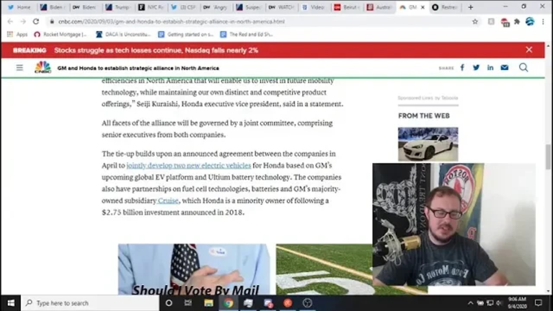
Task: Go forward with the browser arrow
Action: tap(22, 21)
